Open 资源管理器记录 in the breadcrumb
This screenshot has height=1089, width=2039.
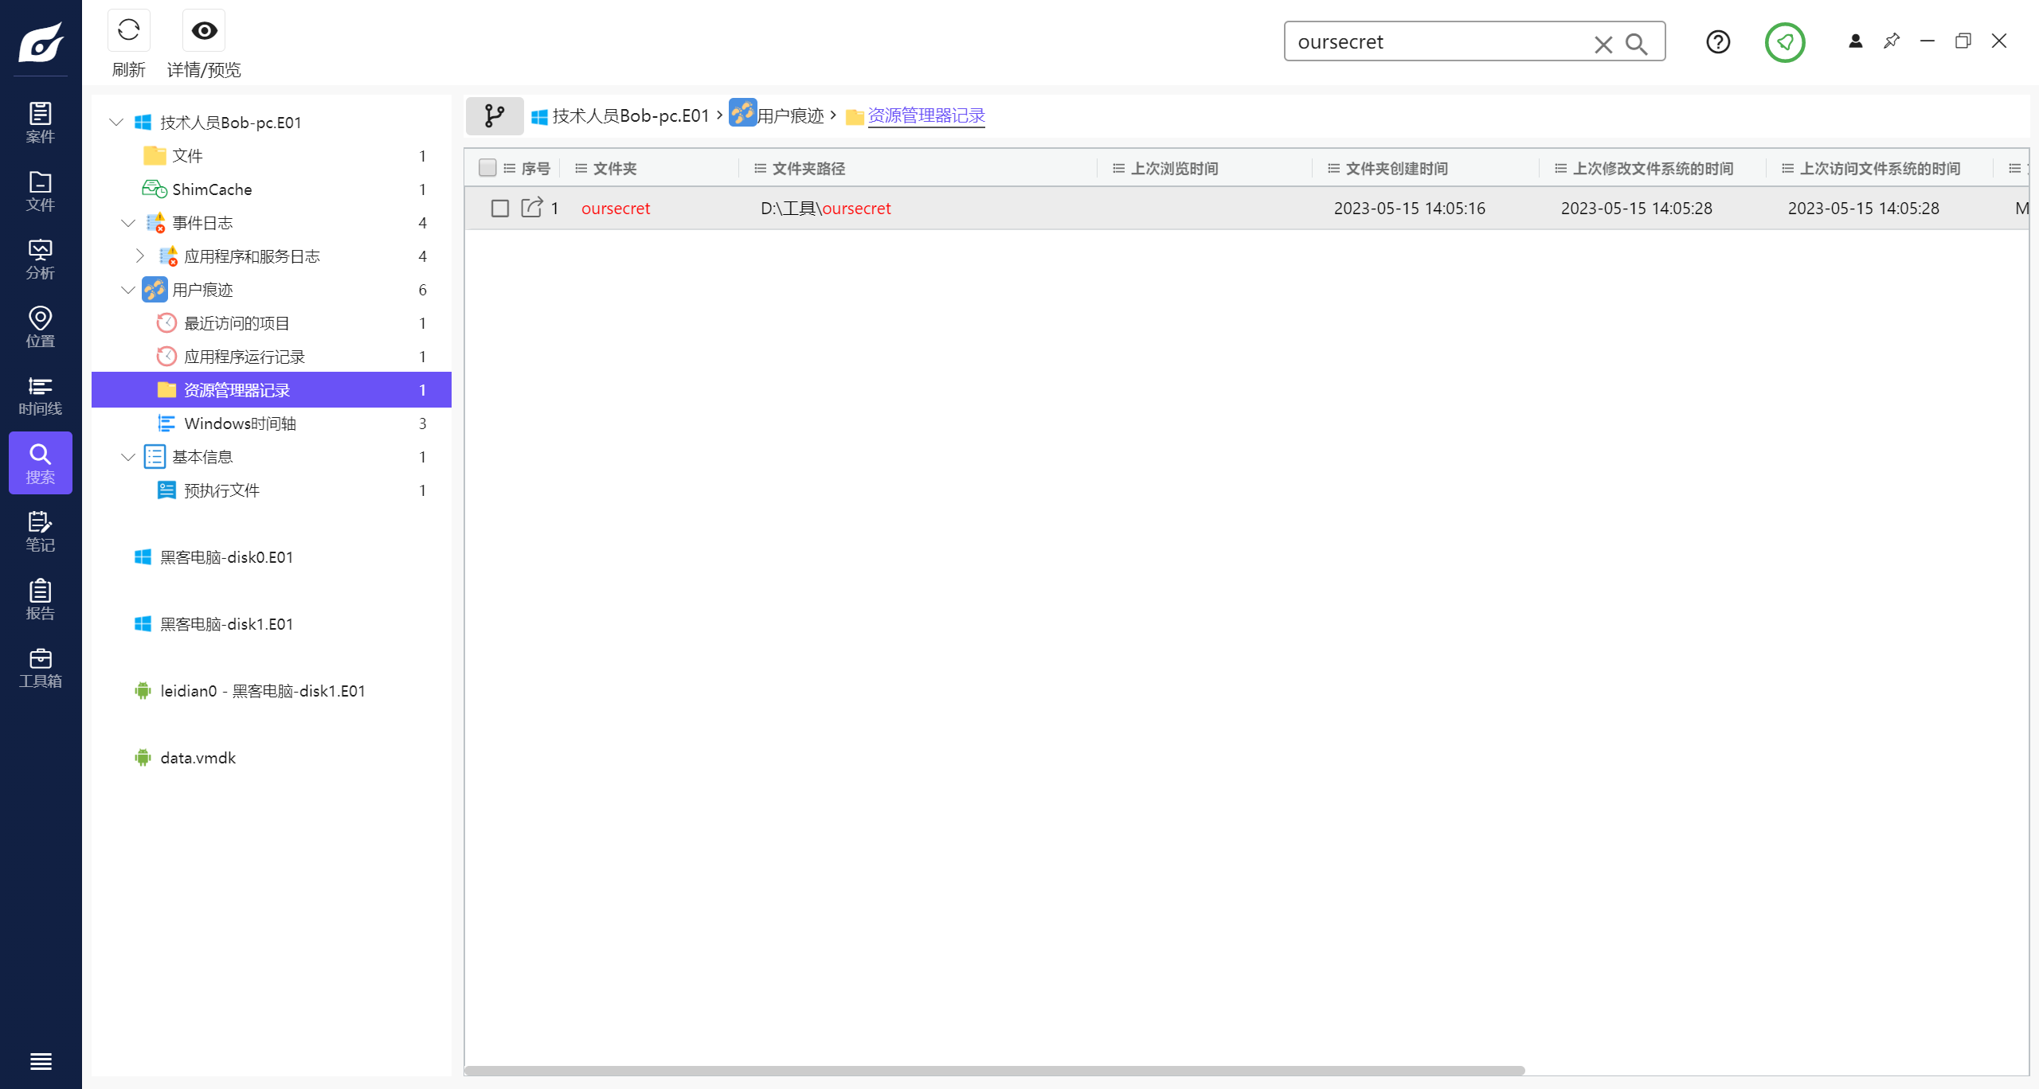point(926,115)
